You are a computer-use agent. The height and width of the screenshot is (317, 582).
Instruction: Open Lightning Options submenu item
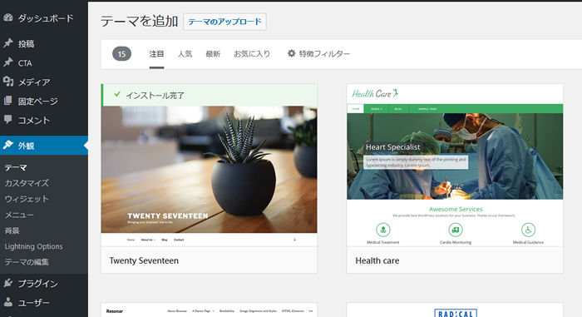[x=33, y=246]
